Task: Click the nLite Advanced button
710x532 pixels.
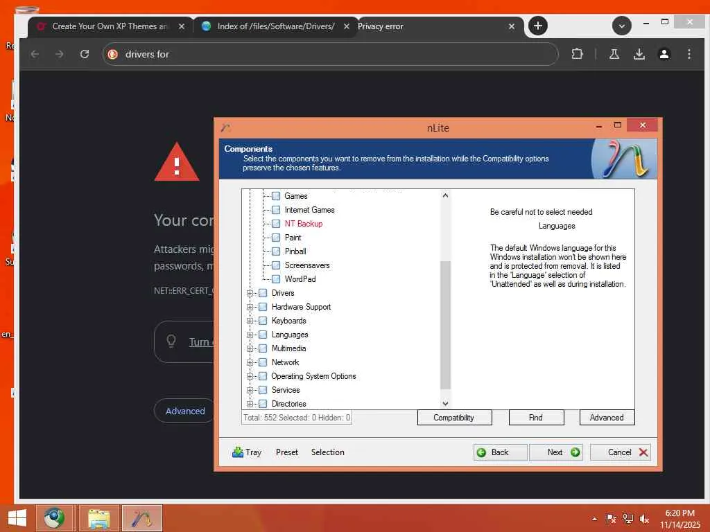Action: coord(607,418)
